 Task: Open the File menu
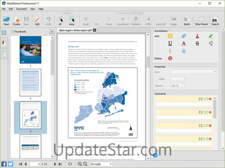pyautogui.click(x=3, y=9)
